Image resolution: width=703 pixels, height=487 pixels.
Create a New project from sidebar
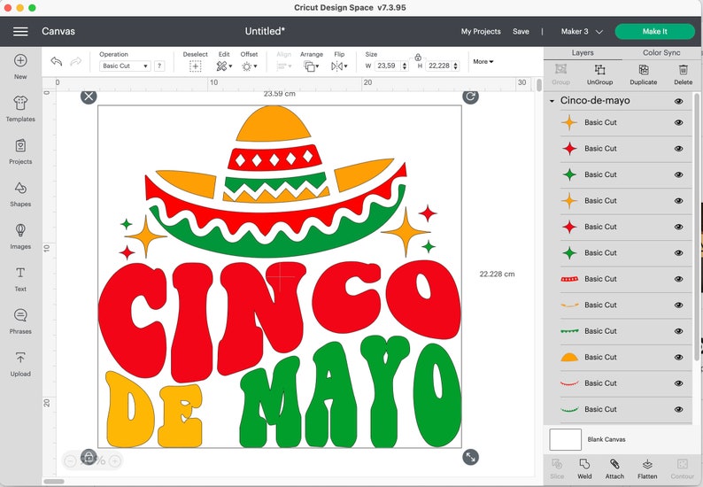click(20, 66)
